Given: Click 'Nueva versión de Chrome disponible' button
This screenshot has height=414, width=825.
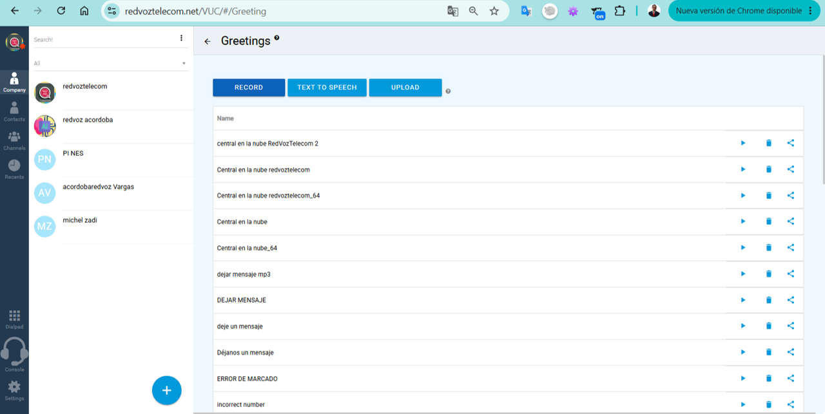Looking at the screenshot, I should pyautogui.click(x=744, y=11).
